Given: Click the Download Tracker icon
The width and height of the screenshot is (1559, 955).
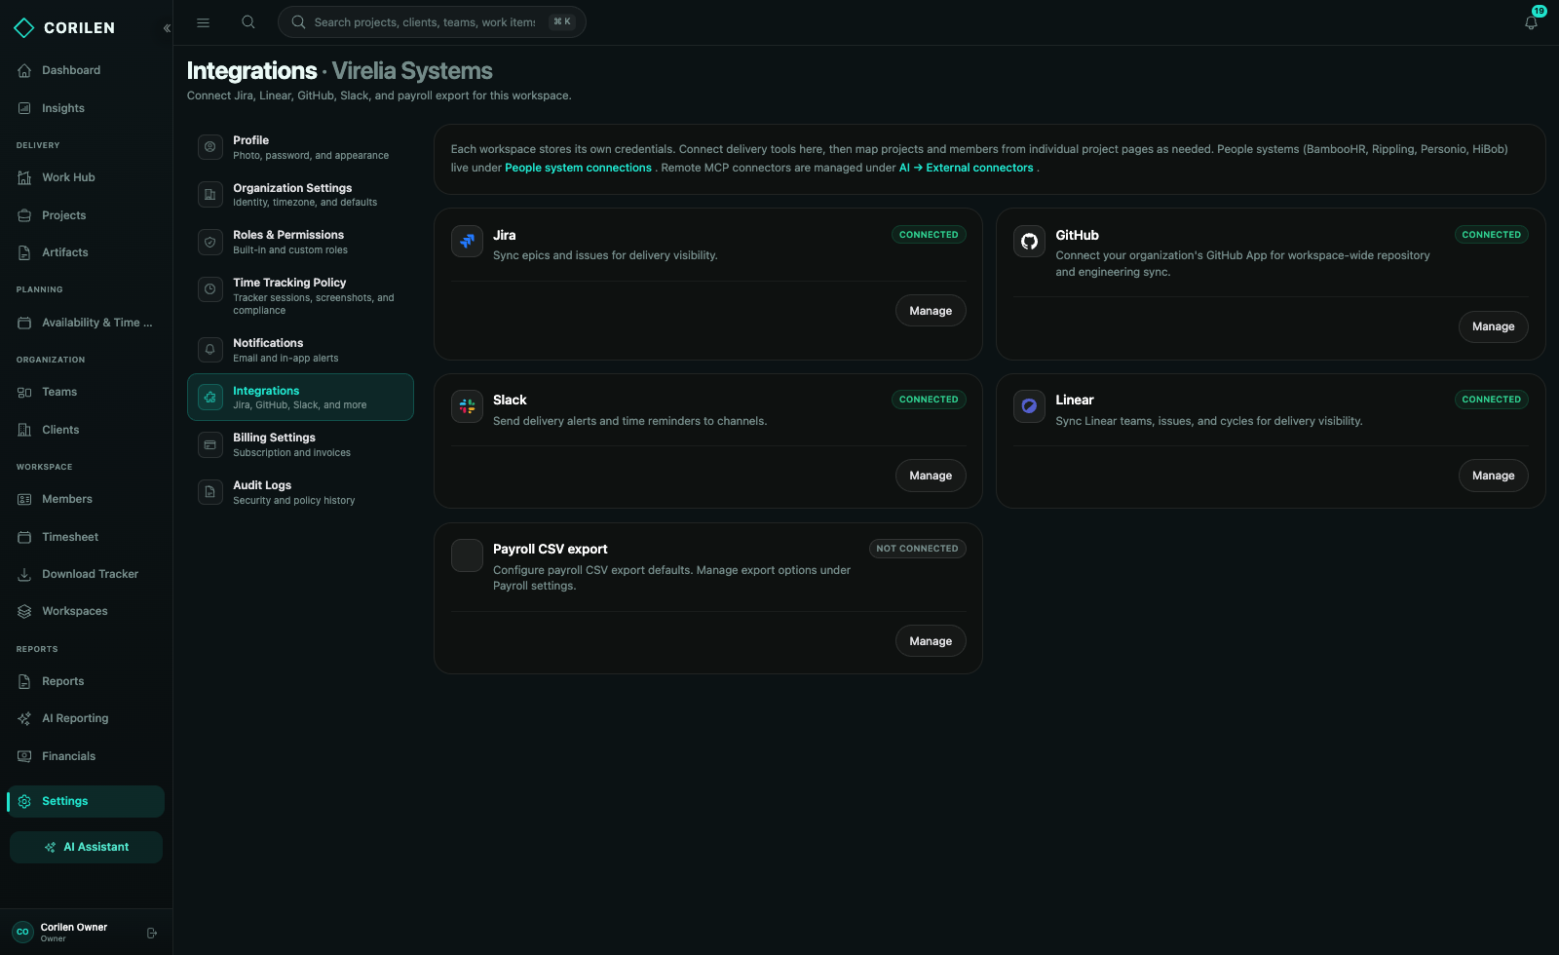Looking at the screenshot, I should pos(24,574).
